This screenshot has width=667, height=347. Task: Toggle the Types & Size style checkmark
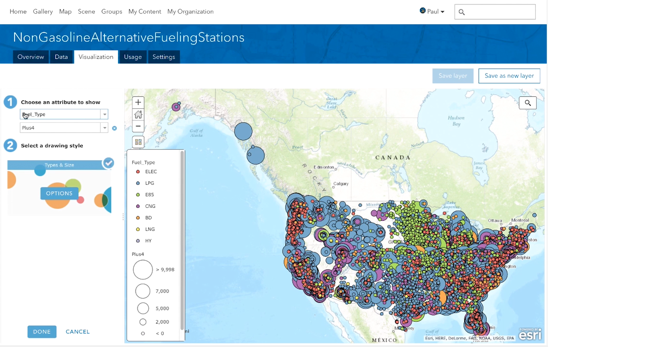[x=109, y=163]
